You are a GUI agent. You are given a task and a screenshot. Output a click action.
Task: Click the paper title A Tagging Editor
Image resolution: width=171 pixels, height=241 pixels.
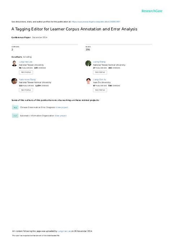[x=74, y=29]
